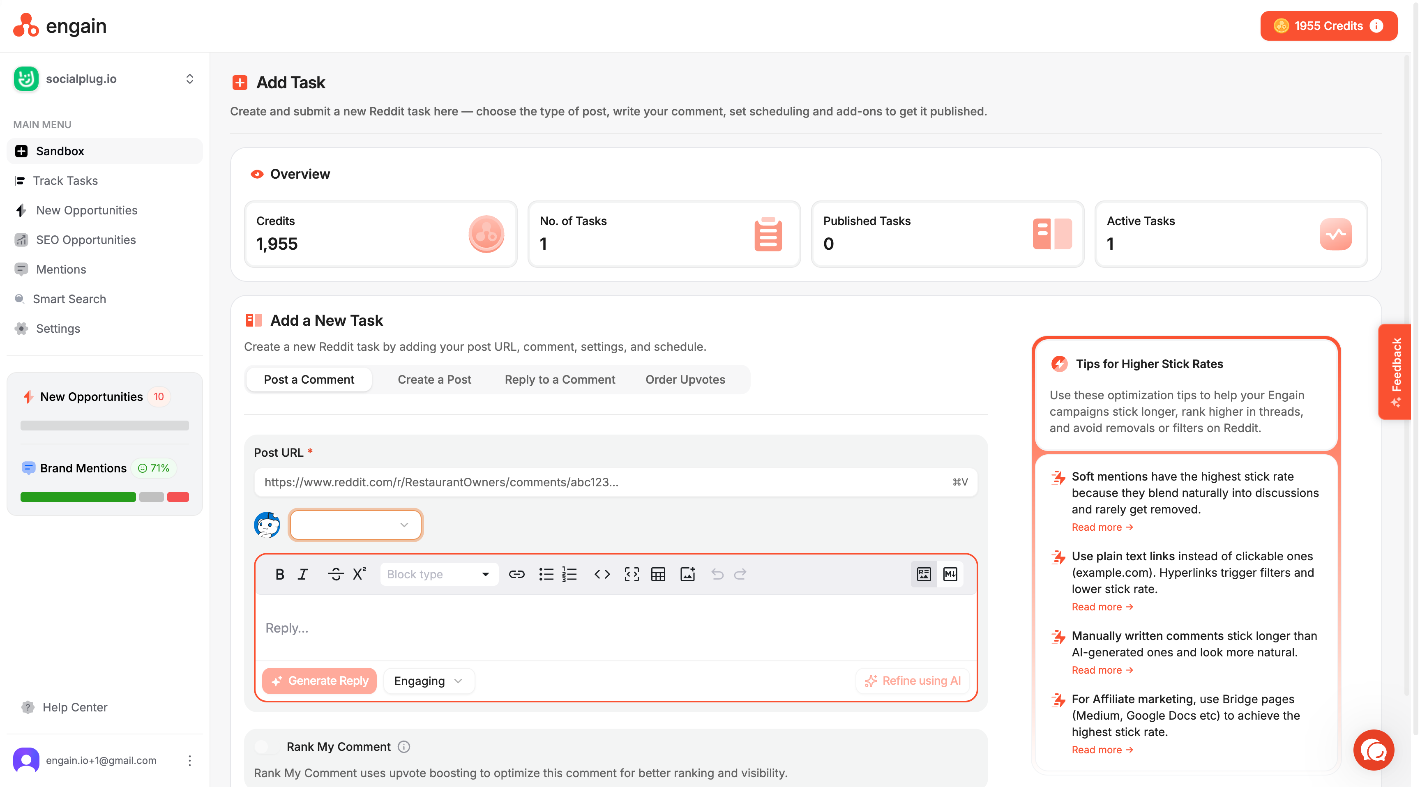Viewport: 1420px width, 787px height.
Task: Click the engain logo
Action: (60, 25)
